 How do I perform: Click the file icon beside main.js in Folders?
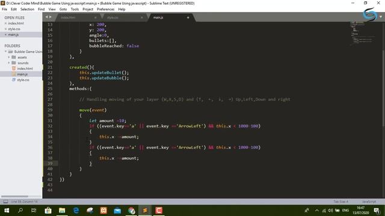click(x=14, y=74)
